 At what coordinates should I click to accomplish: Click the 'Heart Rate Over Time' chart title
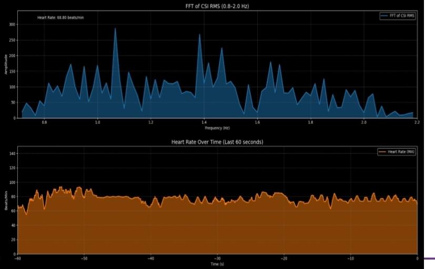click(x=217, y=142)
